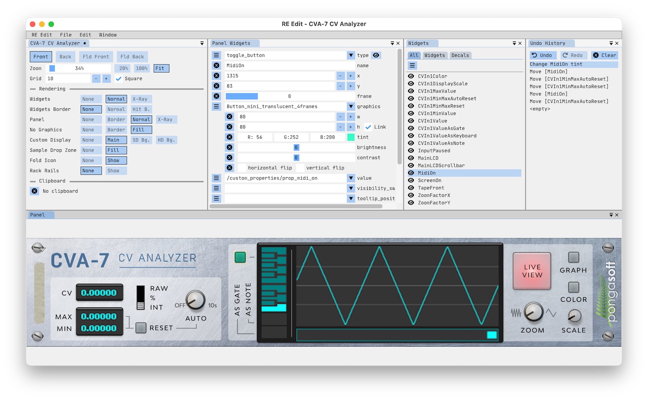
Task: Toggle visibility of CVIn1Color widget
Action: coord(411,76)
